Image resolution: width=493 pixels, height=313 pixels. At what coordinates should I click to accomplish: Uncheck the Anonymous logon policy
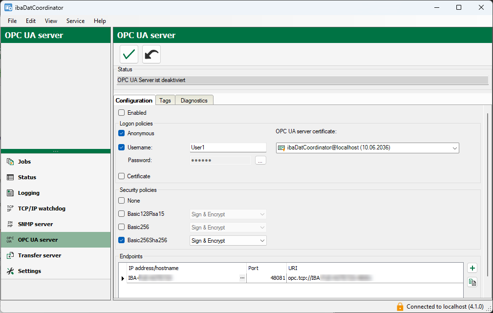click(x=121, y=133)
